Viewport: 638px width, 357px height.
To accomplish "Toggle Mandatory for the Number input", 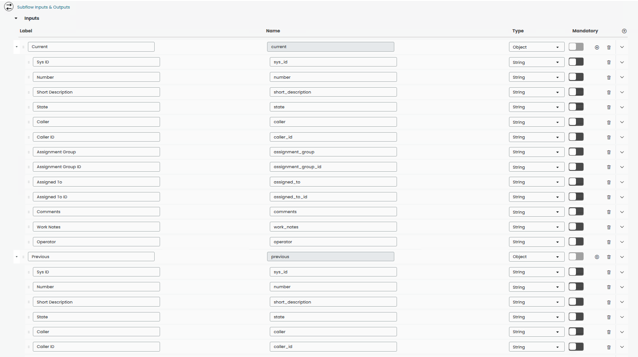I will [576, 76].
